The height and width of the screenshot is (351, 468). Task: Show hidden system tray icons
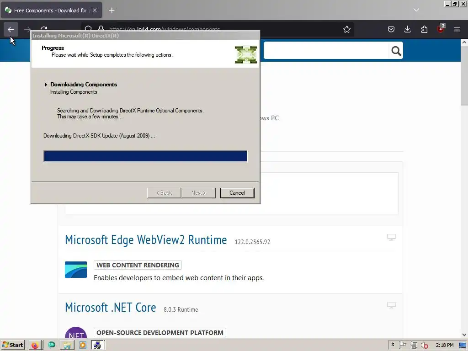(393, 345)
